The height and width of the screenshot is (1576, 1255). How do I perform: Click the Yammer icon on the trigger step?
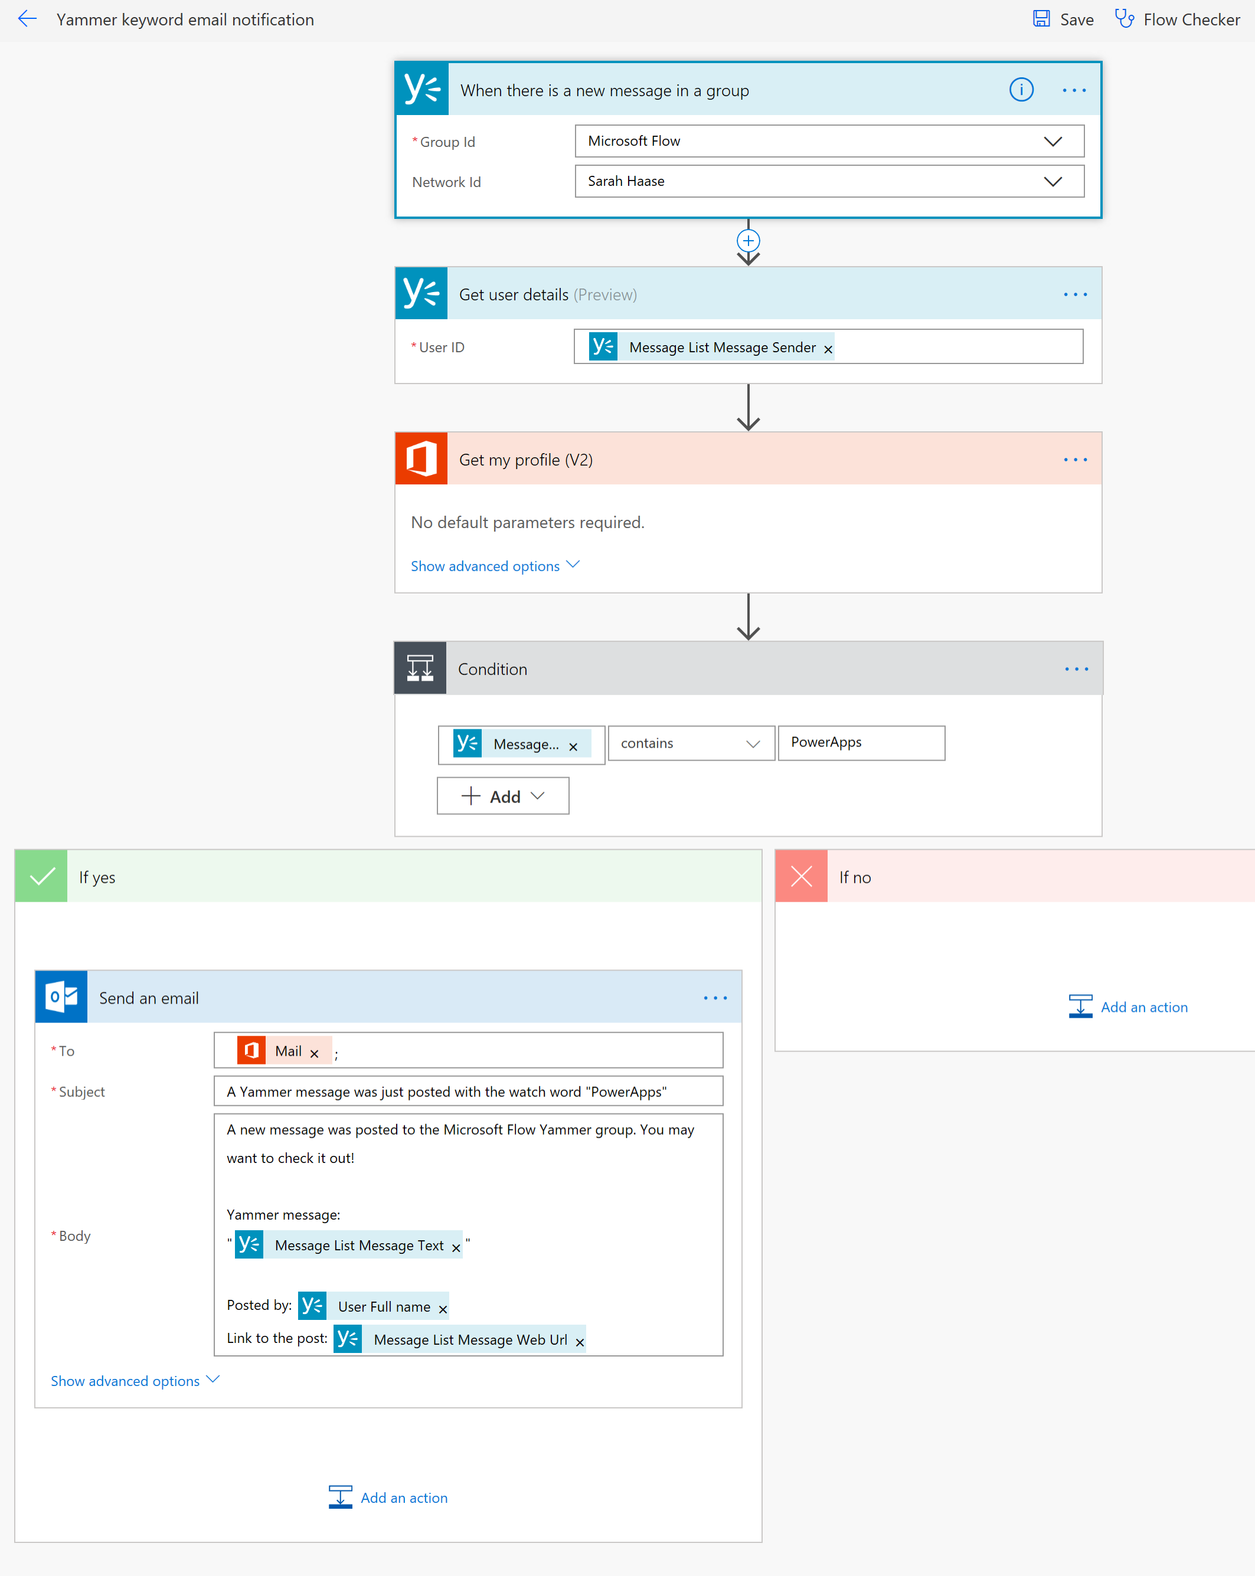(421, 89)
